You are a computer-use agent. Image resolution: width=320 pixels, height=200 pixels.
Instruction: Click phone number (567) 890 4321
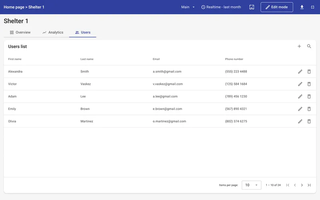[x=236, y=109]
